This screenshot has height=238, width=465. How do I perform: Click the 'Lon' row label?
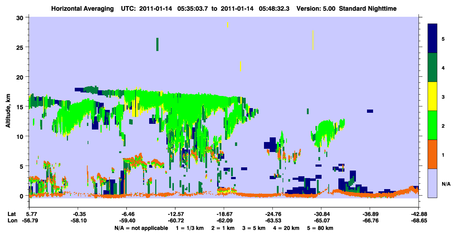tap(12, 221)
